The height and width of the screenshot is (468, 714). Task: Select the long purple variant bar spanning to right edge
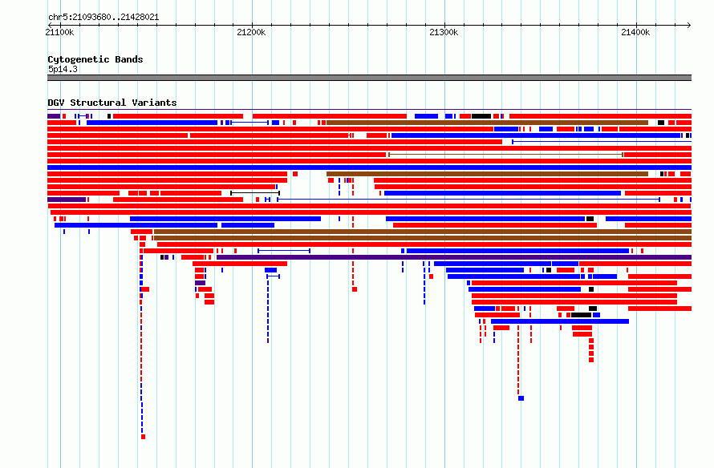coord(454,257)
